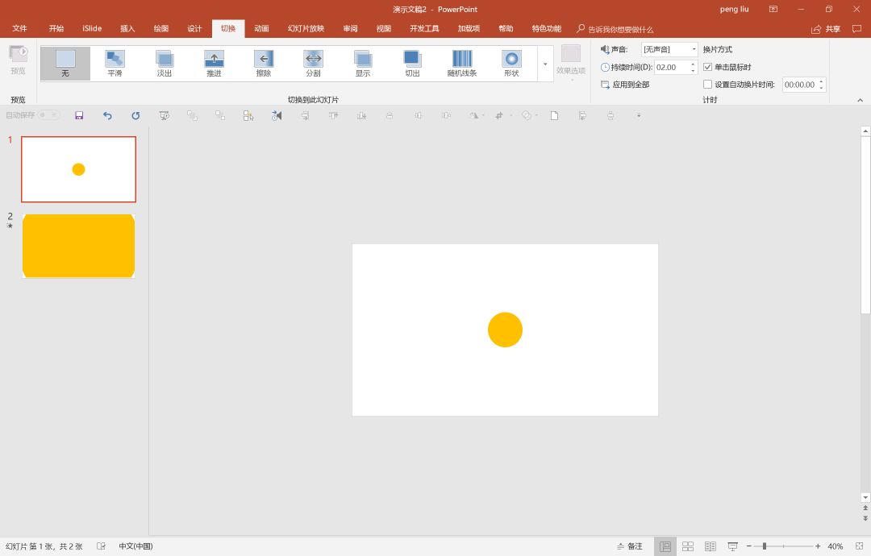Select the 形状 (Shape) transition
The width and height of the screenshot is (871, 556).
(x=511, y=63)
